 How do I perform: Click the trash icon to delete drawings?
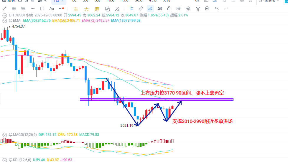point(207,9)
